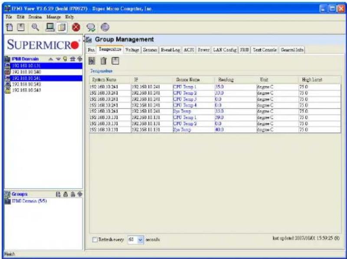Open the refresh interval dropdown showing 60

tap(140, 240)
